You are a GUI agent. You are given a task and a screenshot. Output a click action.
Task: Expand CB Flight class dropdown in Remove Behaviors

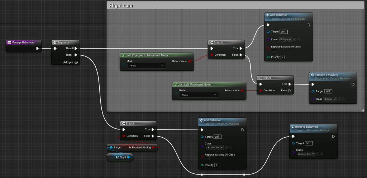pos(330,99)
